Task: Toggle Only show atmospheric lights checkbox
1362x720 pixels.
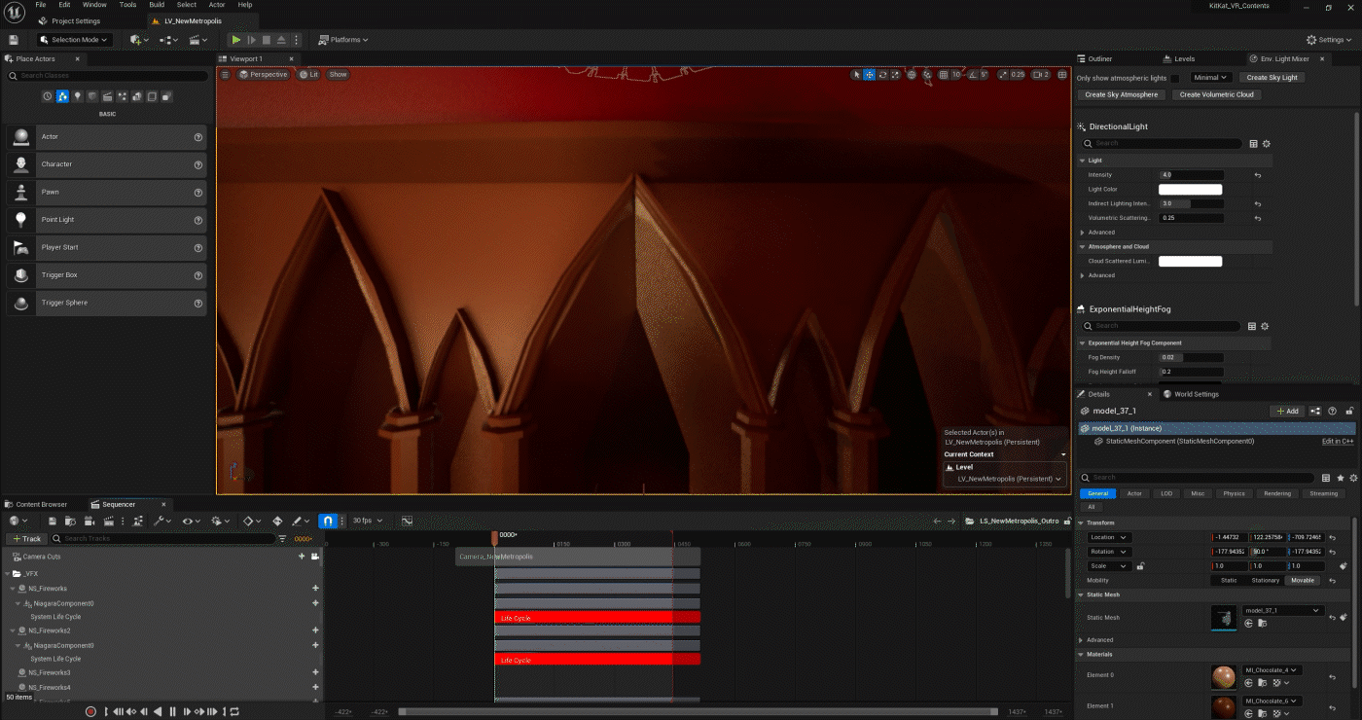Action: (1174, 78)
